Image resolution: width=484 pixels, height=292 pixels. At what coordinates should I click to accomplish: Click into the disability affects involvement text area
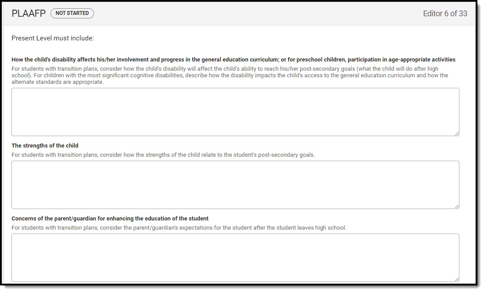coord(235,112)
